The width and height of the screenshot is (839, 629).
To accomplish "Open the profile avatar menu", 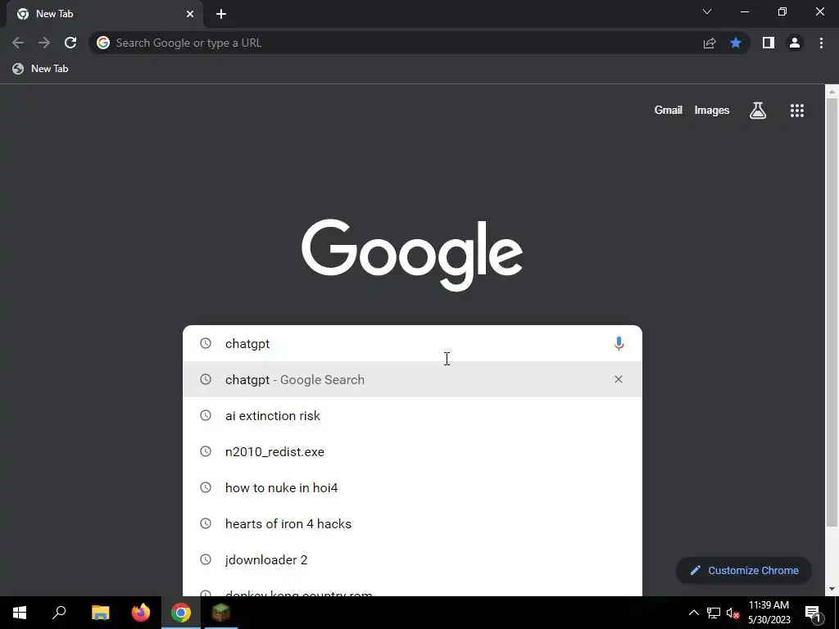I will (795, 43).
